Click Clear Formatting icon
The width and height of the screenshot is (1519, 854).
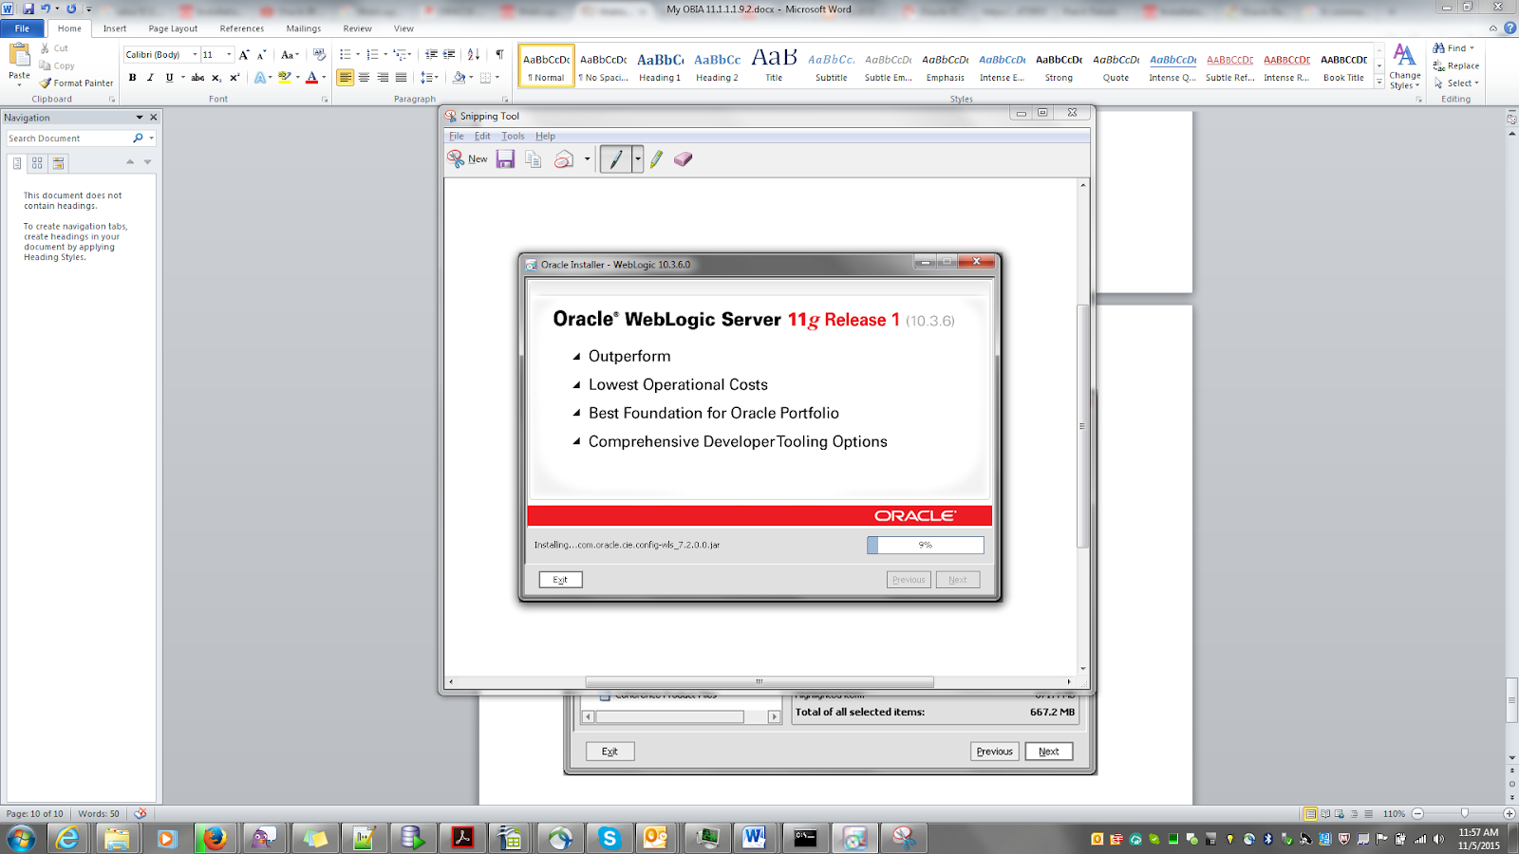[319, 55]
